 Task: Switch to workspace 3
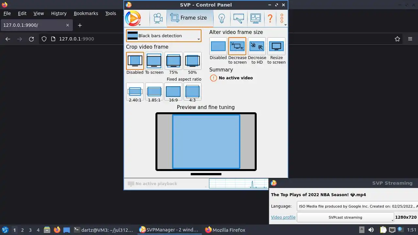pos(30,230)
